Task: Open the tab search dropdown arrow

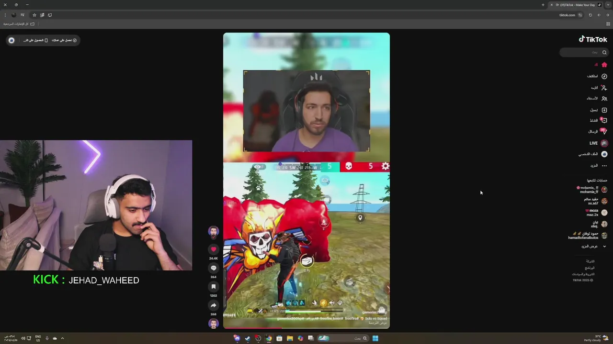Action: tap(608, 5)
